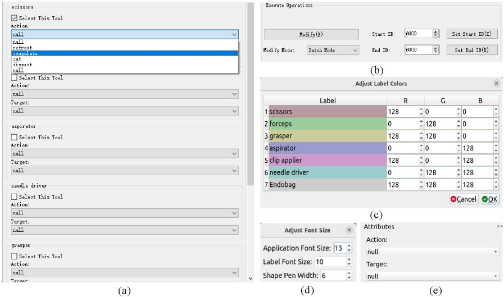
Task: Uncheck Select This Tool under scissors
Action: tap(15, 18)
